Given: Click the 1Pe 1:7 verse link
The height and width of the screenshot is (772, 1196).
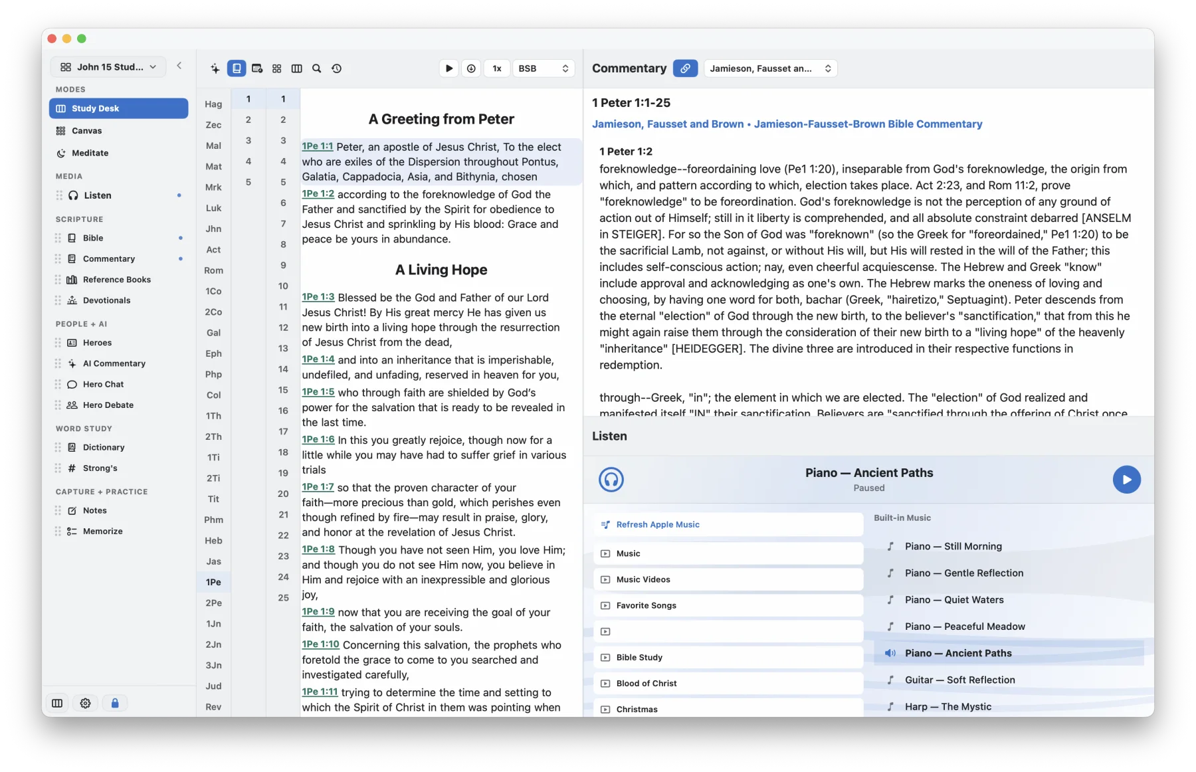Looking at the screenshot, I should pos(318,487).
